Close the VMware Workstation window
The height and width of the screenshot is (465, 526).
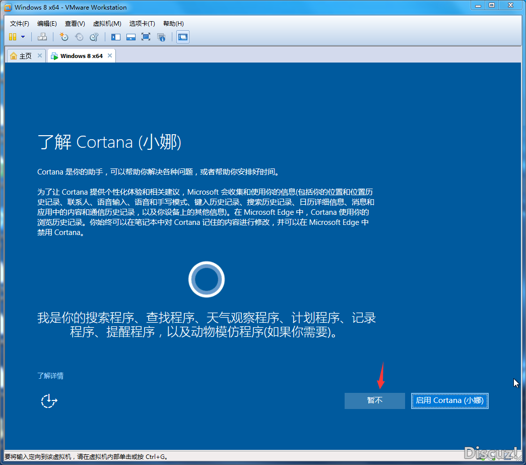pos(510,6)
